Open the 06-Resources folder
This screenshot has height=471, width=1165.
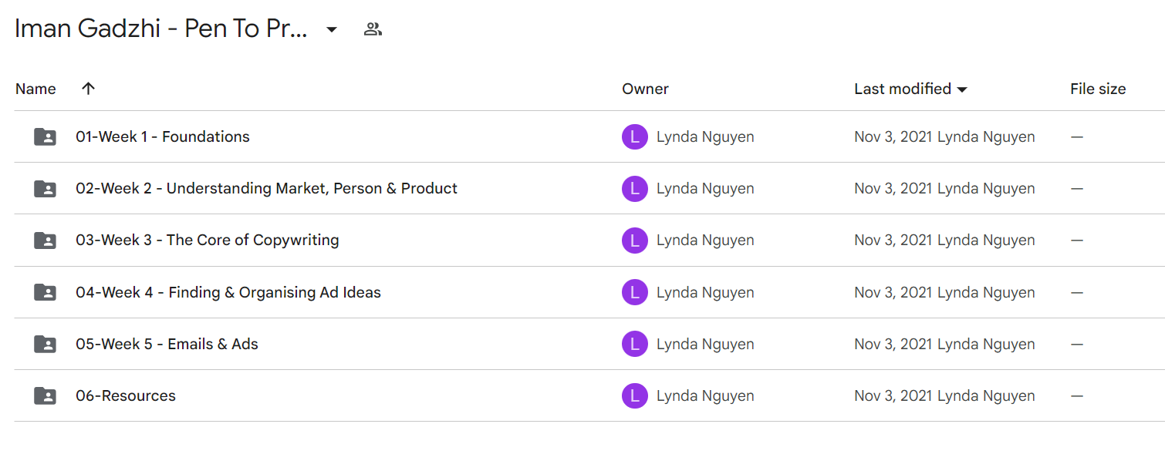point(126,395)
